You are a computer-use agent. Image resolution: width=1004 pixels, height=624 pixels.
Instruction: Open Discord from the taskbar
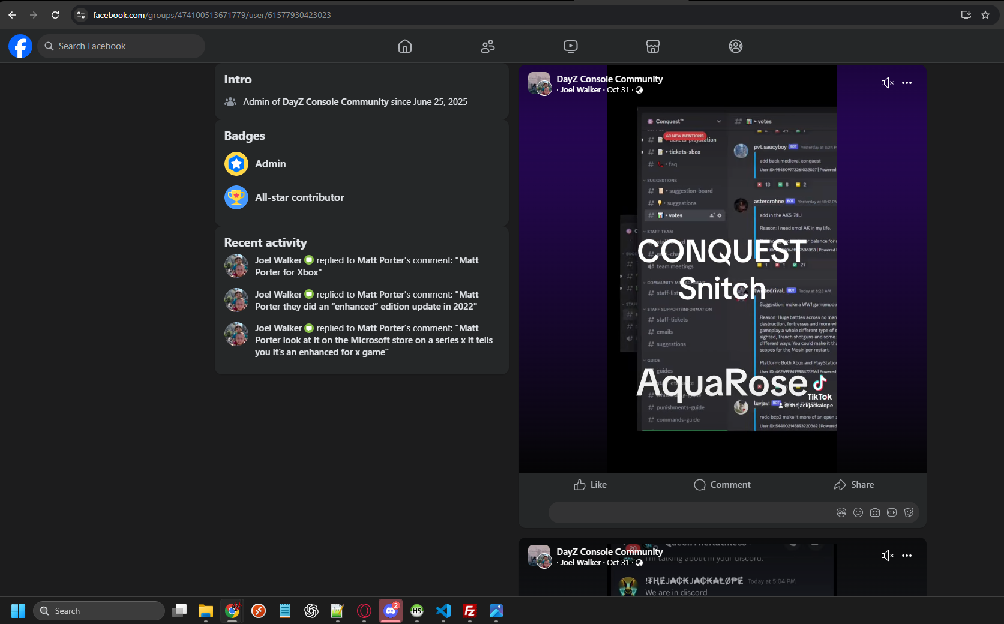[x=391, y=611]
